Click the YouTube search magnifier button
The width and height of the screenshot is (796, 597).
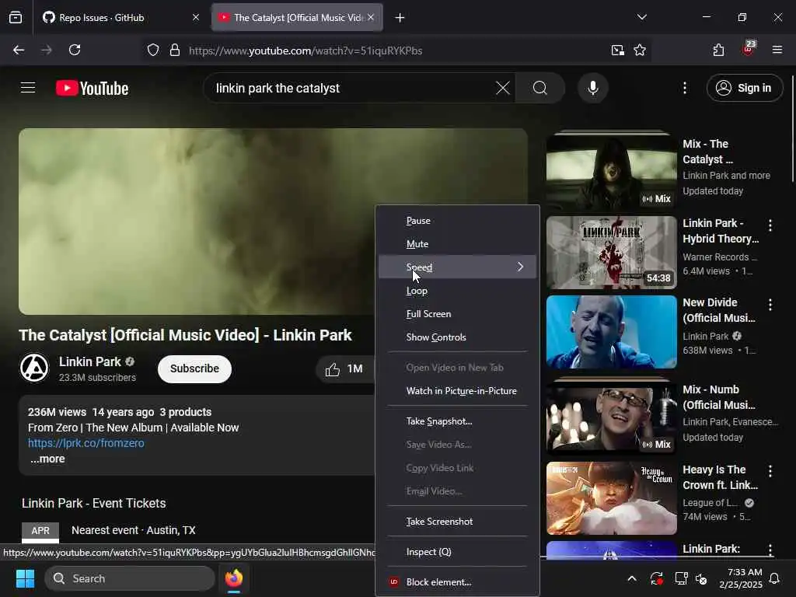pos(540,88)
